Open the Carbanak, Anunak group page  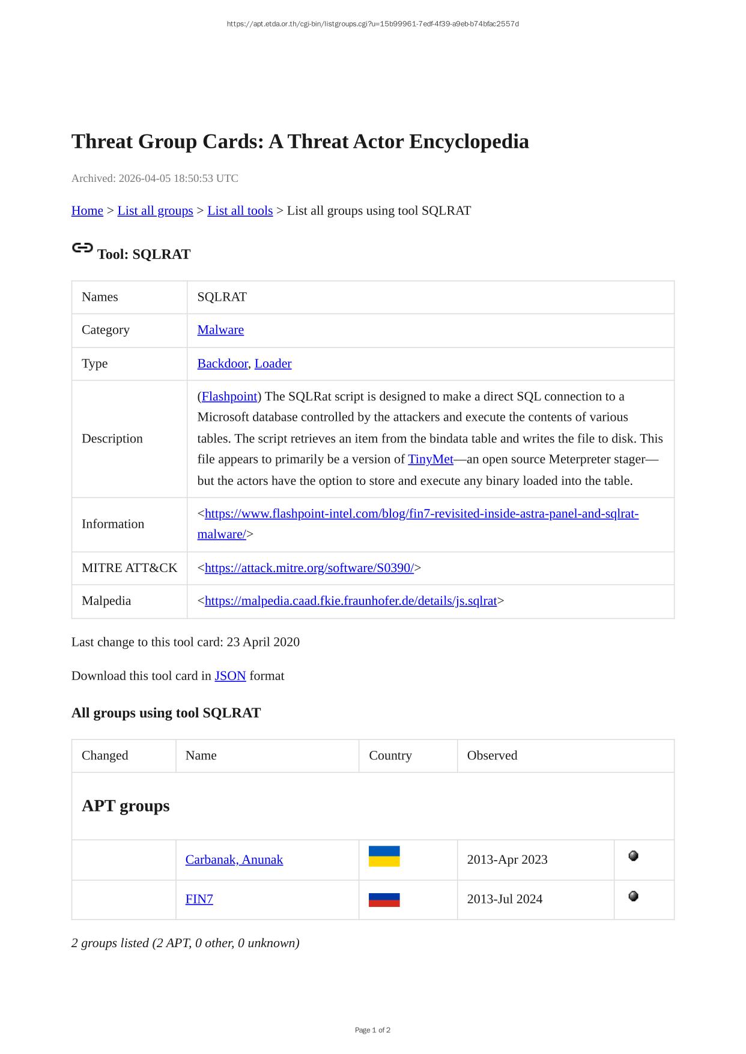click(x=234, y=860)
